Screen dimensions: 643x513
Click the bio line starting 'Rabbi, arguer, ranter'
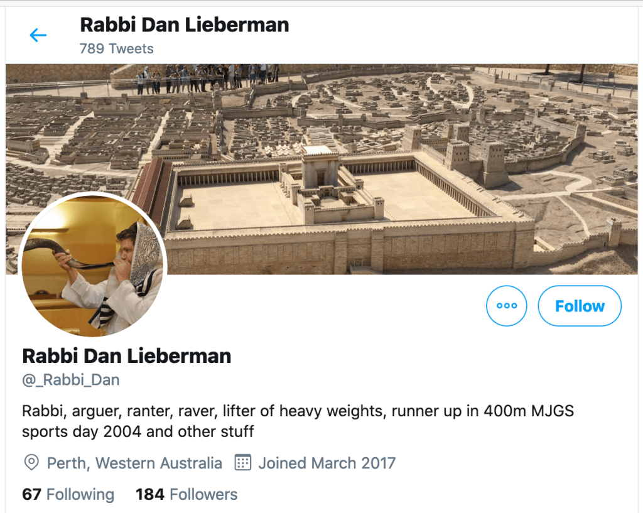point(298,411)
